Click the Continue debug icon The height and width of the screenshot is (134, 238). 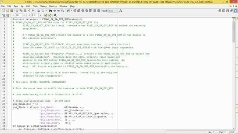[94, 11]
